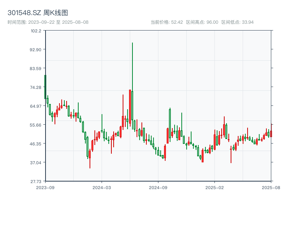
Task: Click the x-axis label 2023-09
Action: 45,188
